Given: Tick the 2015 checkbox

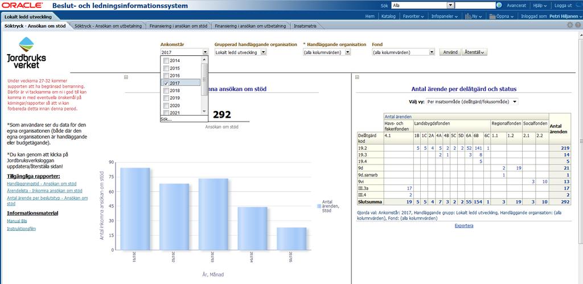Looking at the screenshot, I should 166,68.
